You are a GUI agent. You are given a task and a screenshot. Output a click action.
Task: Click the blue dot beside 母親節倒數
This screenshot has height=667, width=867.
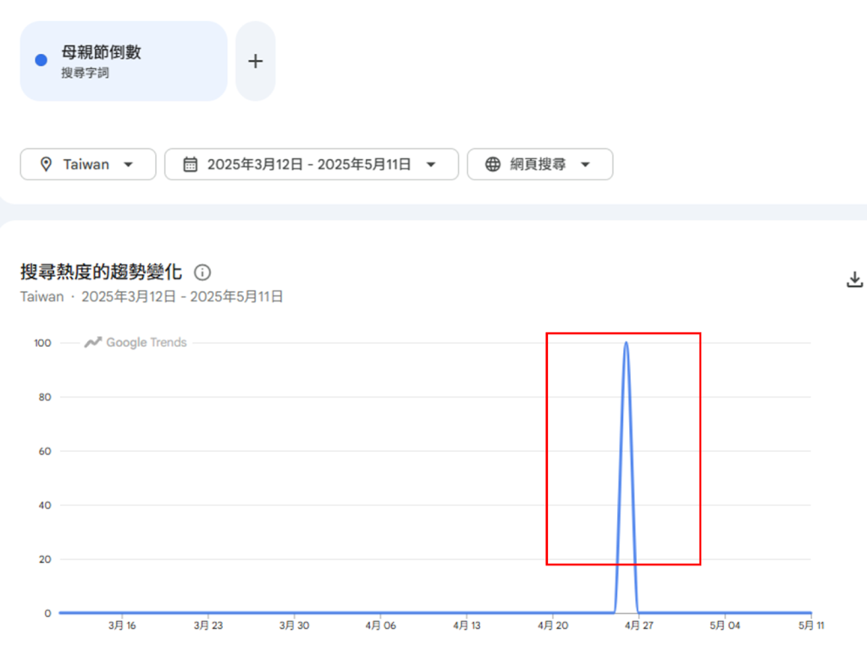41,61
